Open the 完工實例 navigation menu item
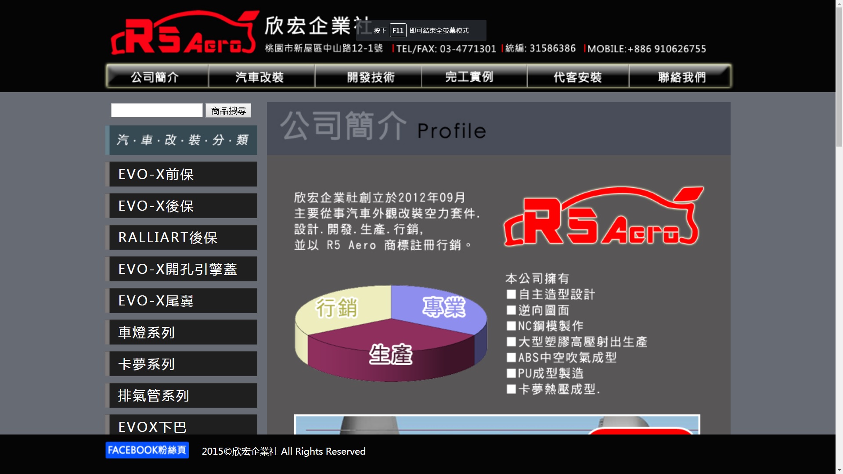This screenshot has height=474, width=843. tap(474, 77)
